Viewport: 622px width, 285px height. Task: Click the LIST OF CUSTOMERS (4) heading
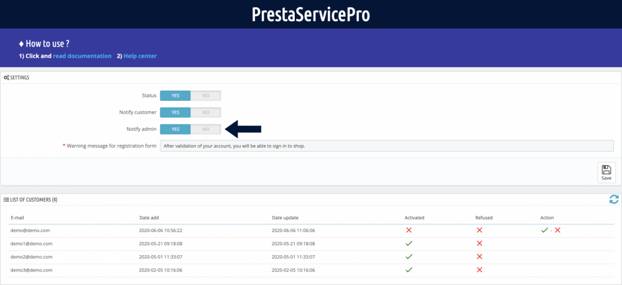34,200
